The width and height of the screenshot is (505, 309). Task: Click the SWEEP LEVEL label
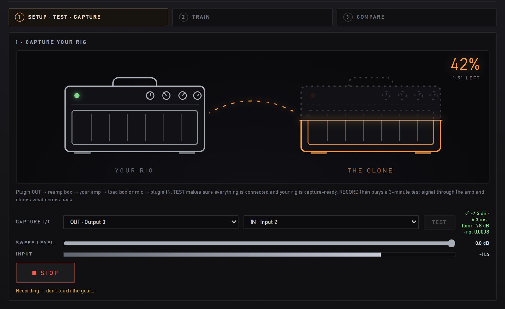(35, 243)
